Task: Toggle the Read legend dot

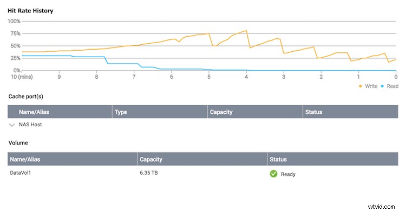Action: [382, 86]
